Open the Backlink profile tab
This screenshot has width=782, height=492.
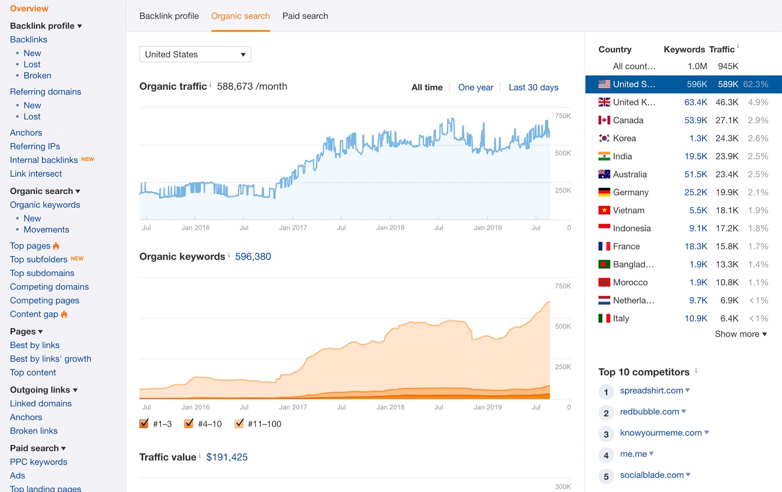pos(168,16)
